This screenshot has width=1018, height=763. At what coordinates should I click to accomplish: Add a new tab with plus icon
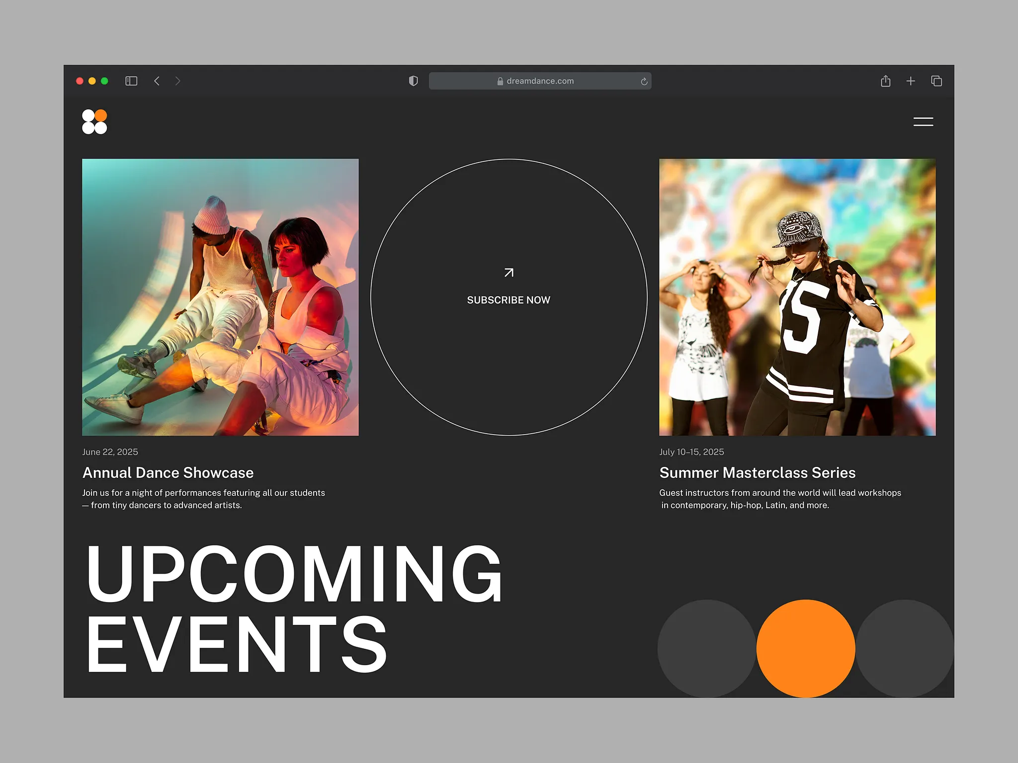[911, 81]
